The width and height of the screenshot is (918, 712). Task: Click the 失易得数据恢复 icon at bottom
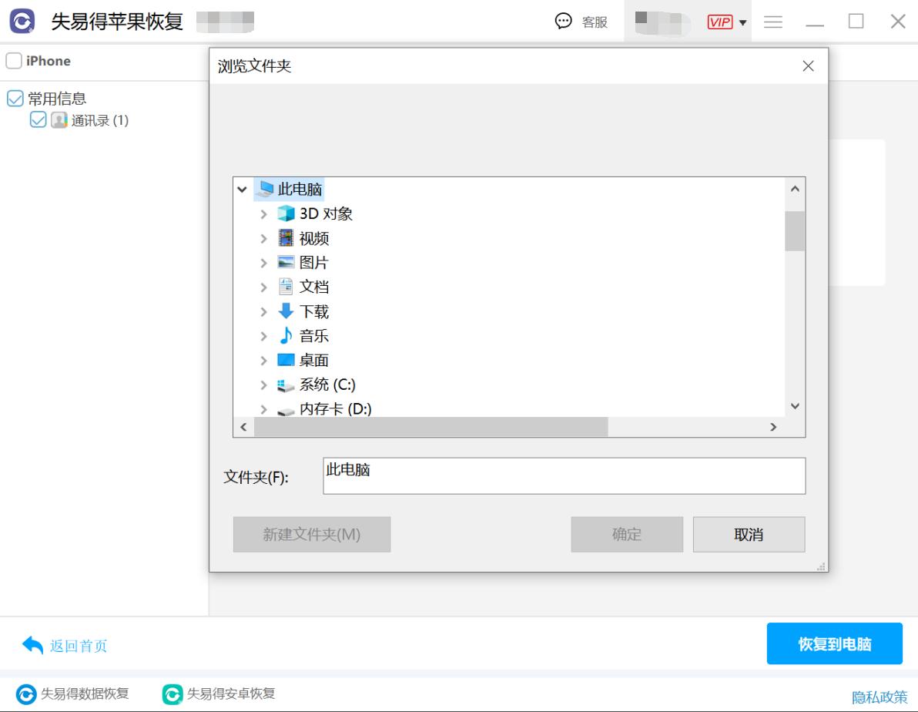(x=26, y=694)
